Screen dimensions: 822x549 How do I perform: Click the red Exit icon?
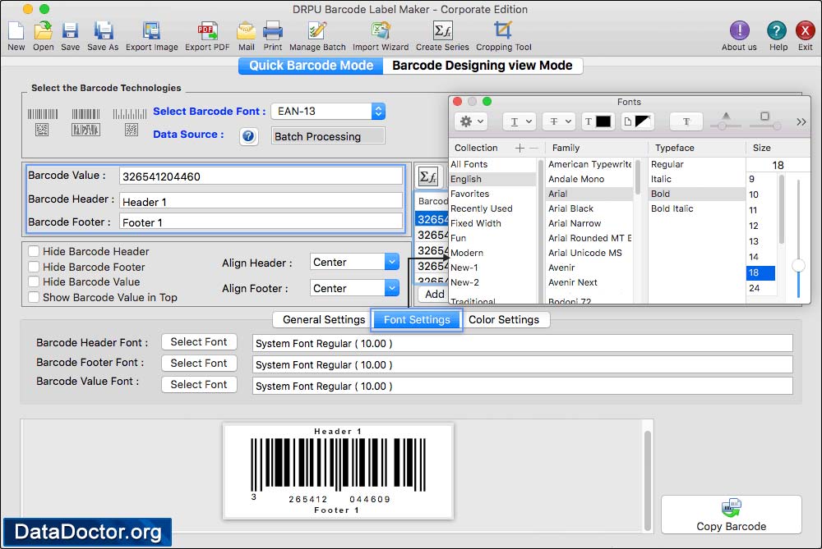806,31
